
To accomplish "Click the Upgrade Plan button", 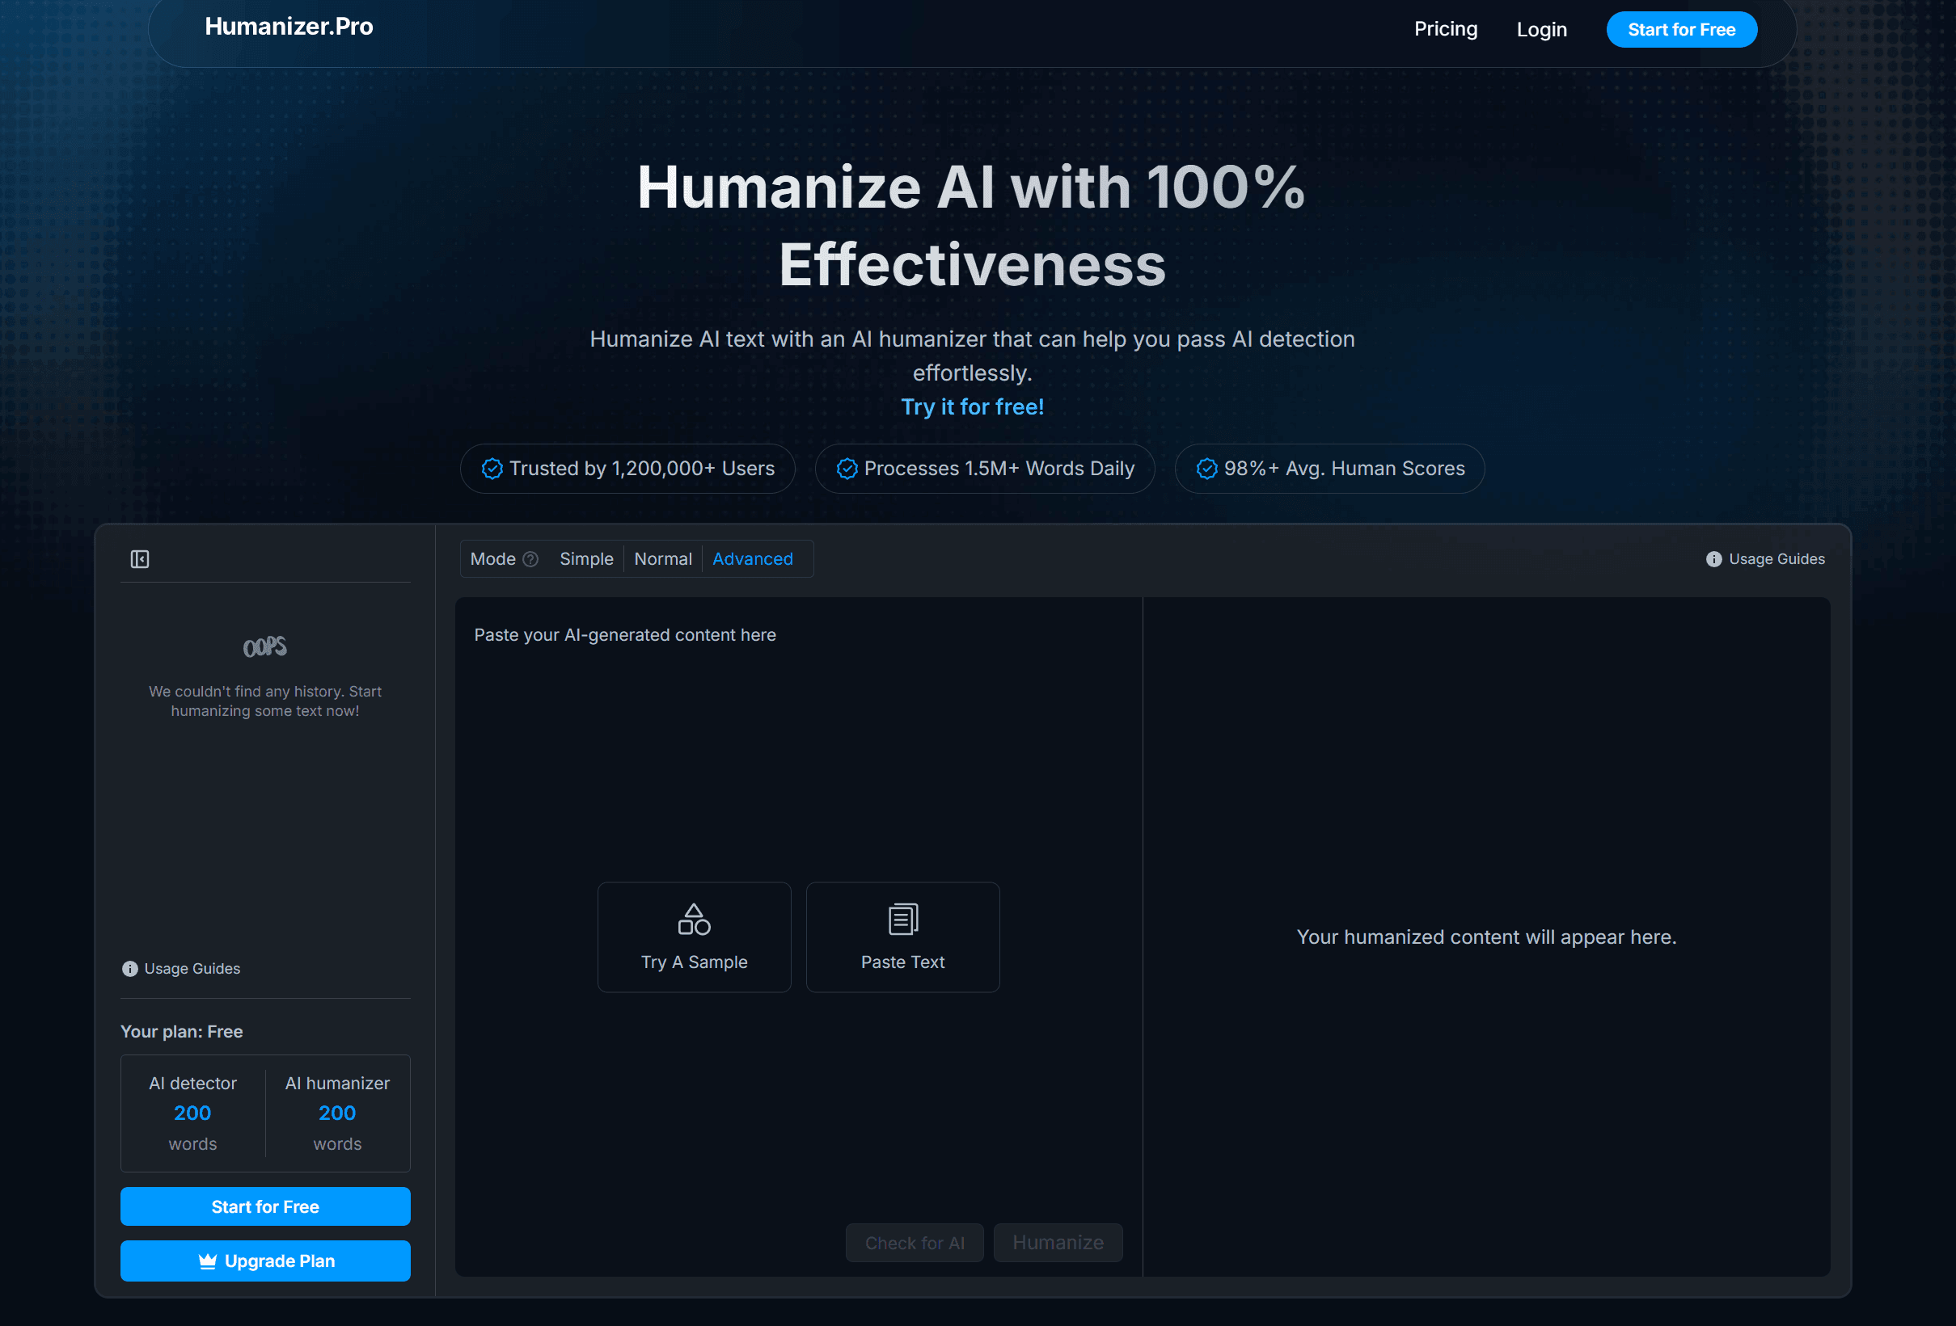I will pos(265,1261).
